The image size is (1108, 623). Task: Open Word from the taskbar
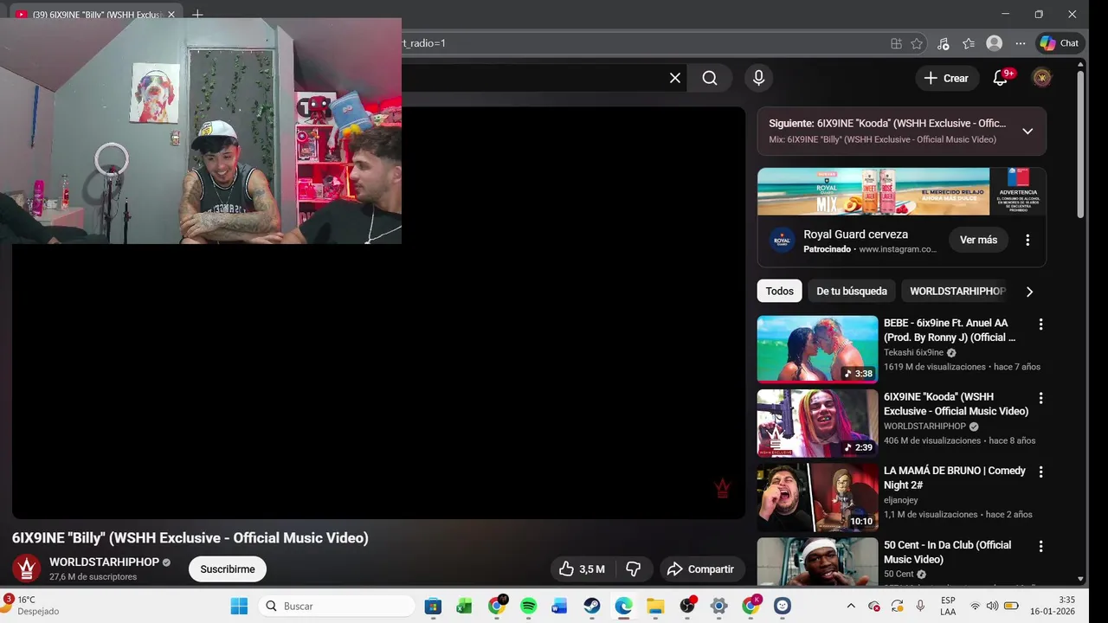(559, 606)
